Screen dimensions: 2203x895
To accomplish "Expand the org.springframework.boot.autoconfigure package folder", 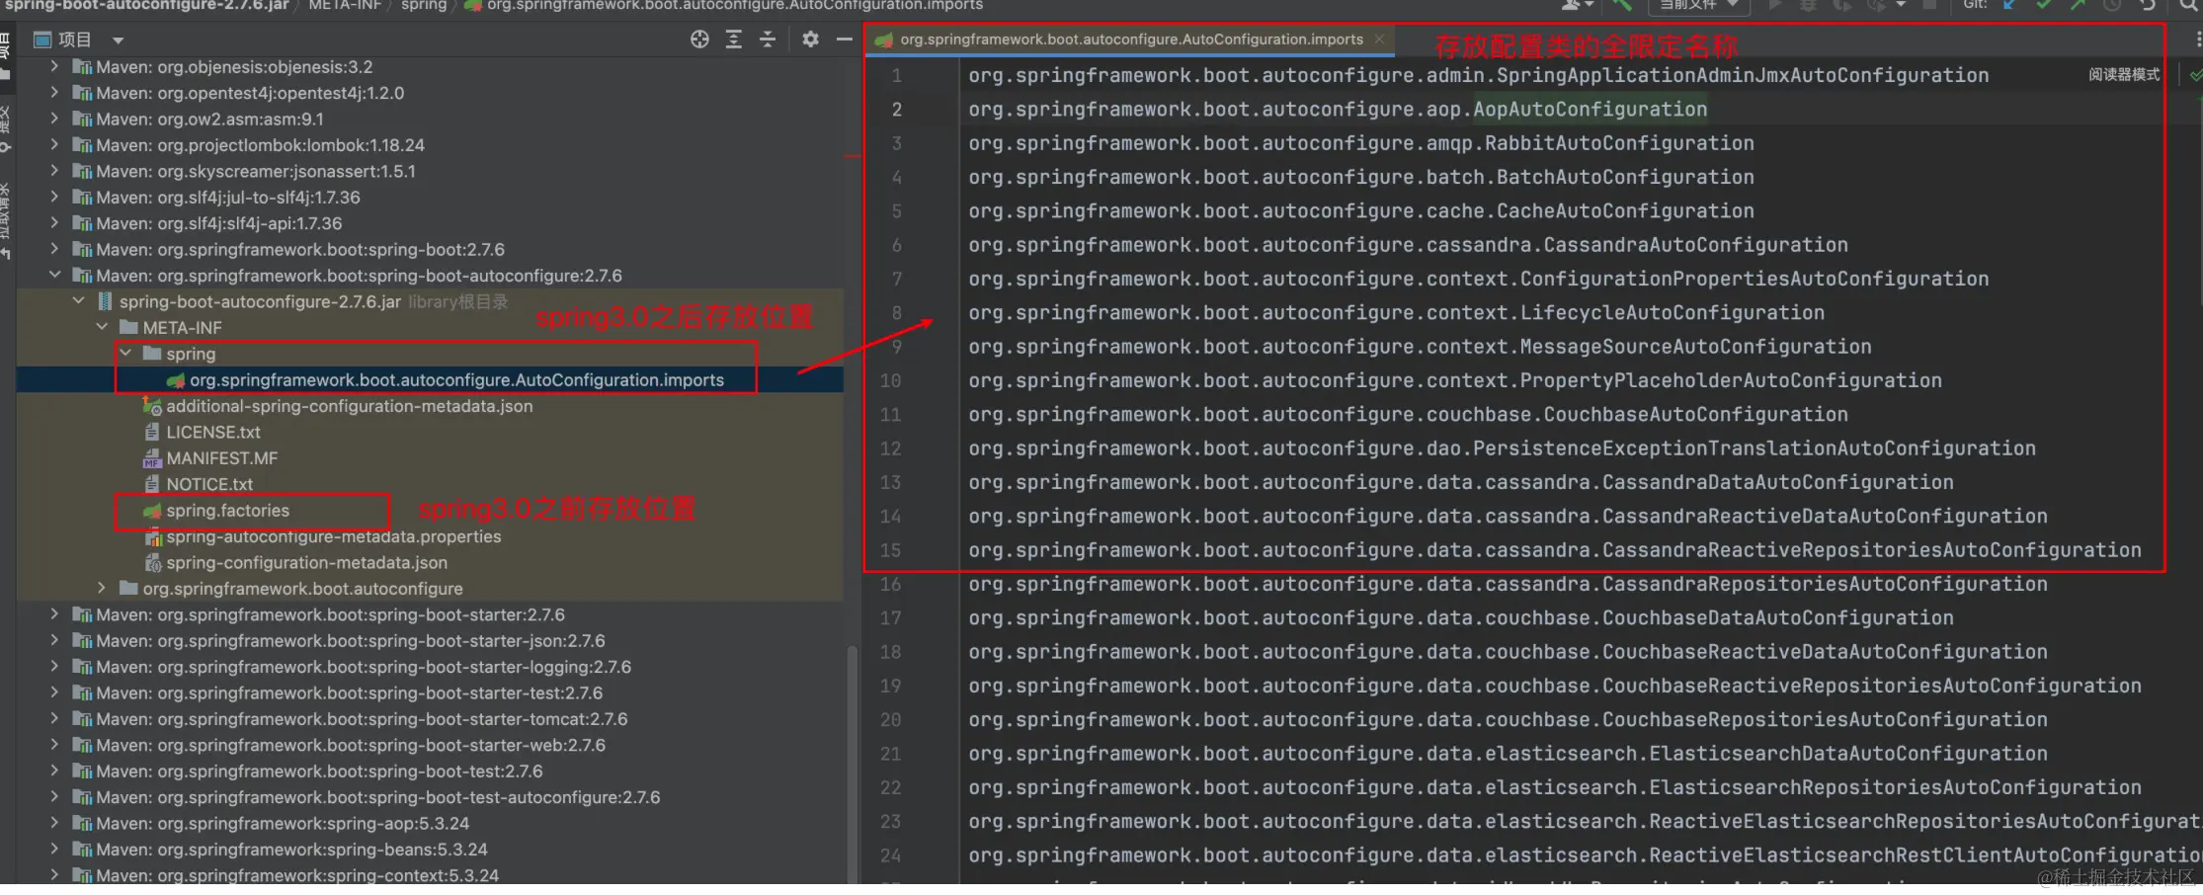I will 102,589.
